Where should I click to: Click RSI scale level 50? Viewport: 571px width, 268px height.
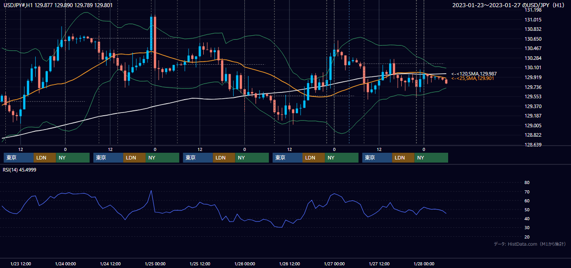click(527, 210)
